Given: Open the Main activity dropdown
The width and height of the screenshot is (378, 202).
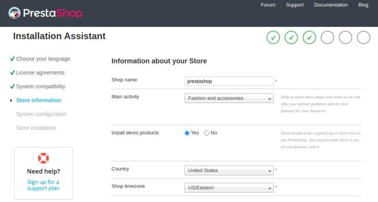Looking at the screenshot, I should (x=229, y=98).
